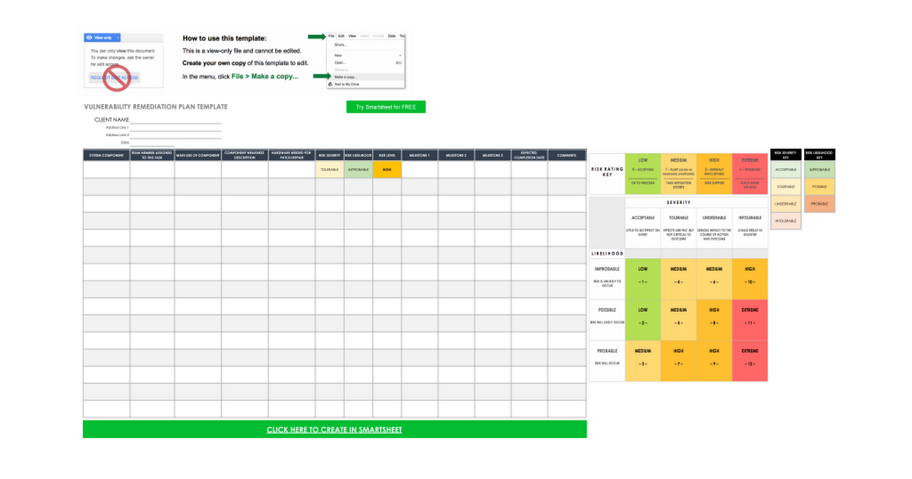The width and height of the screenshot is (912, 479).
Task: Click the LOW matrix cell numbered 1
Action: point(643,278)
